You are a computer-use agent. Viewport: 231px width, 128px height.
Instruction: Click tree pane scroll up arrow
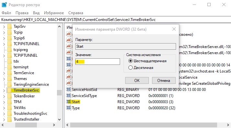[x=60, y=26]
